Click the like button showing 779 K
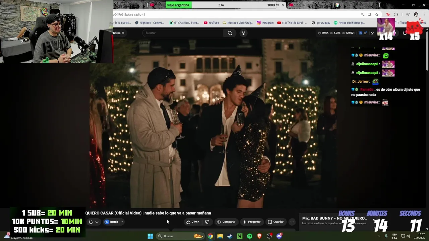This screenshot has width=429, height=241. [x=193, y=222]
